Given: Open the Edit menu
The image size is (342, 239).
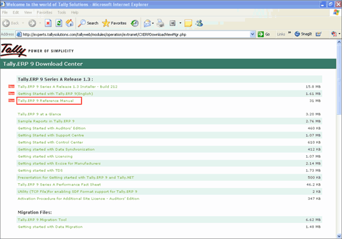Looking at the screenshot, I should click(x=16, y=12).
